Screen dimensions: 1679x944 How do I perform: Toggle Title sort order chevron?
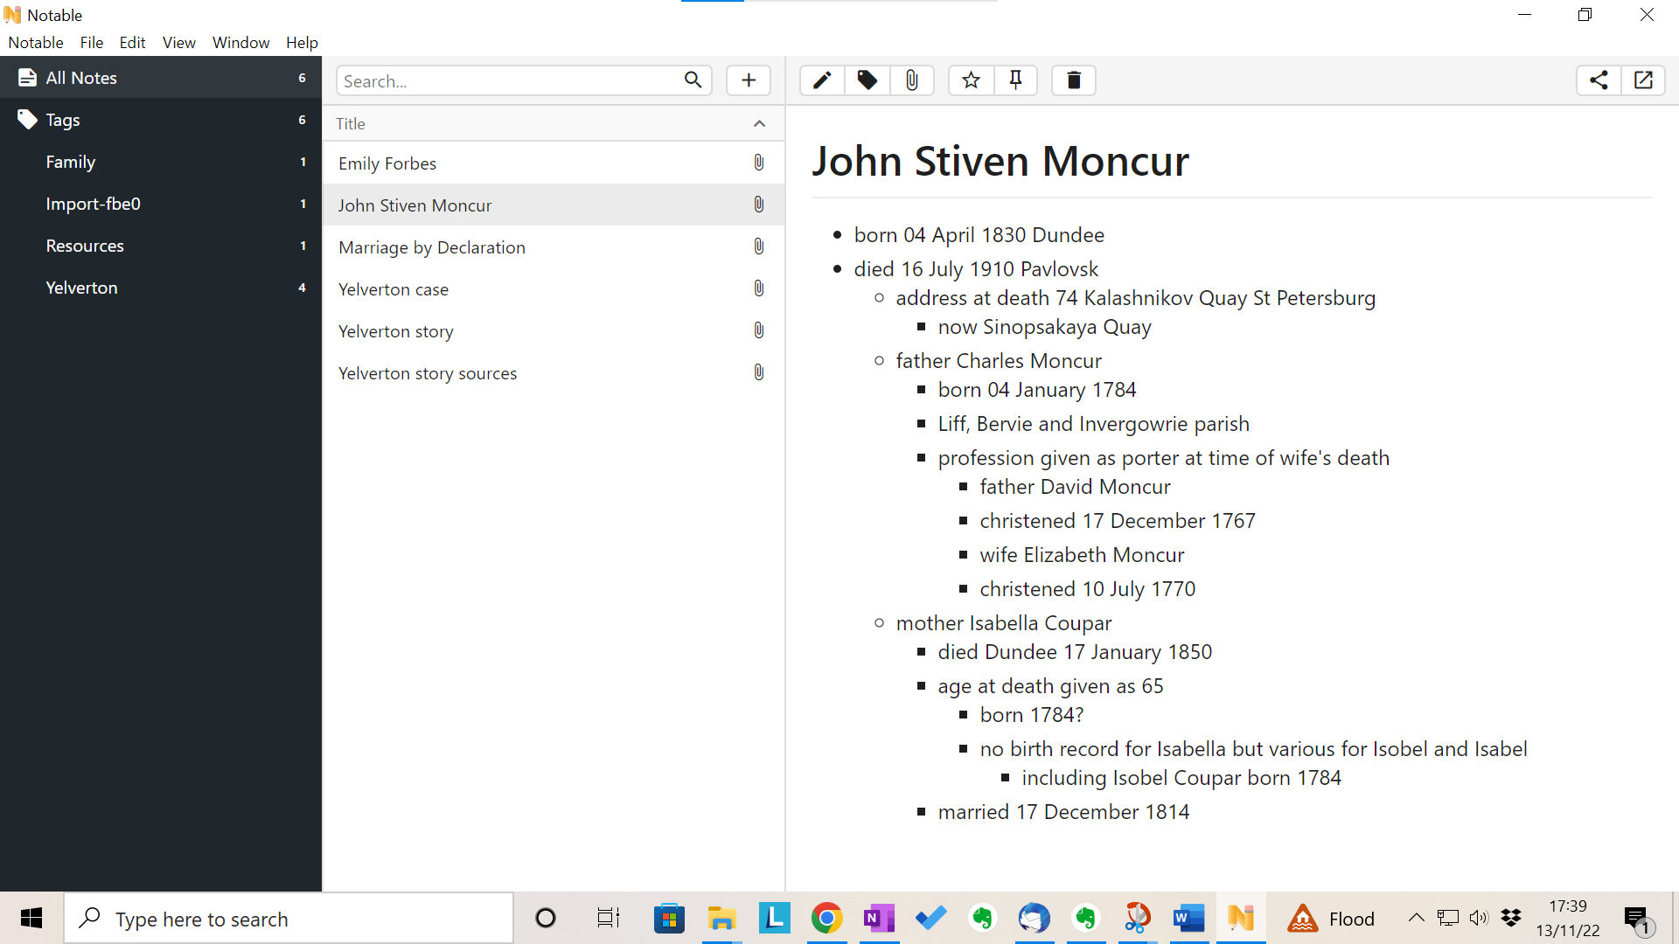(x=759, y=123)
